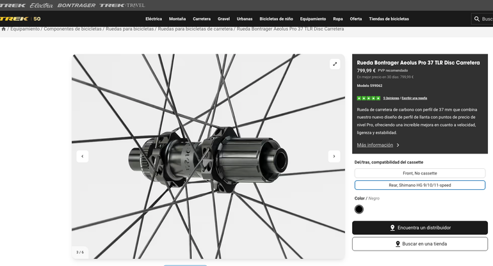Open the Bontrager brand link

(x=76, y=5)
